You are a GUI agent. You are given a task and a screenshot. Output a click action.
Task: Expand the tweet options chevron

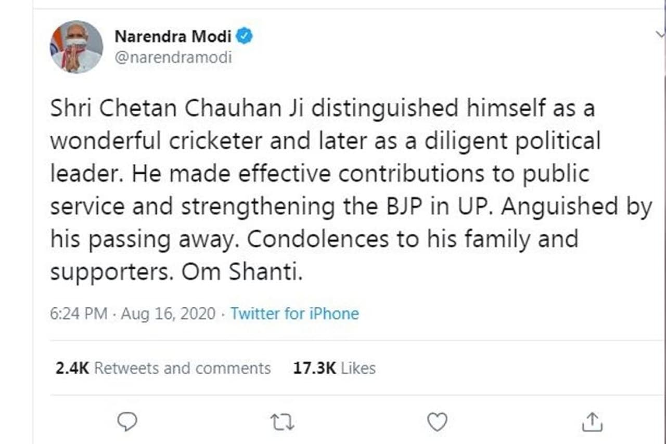[x=659, y=32]
